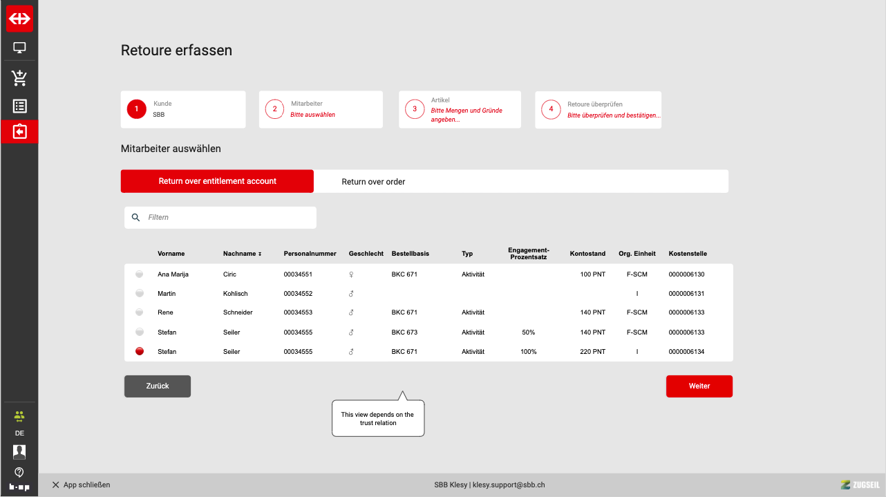This screenshot has width=886, height=497.
Task: Sort the table by Nachname column
Action: [242, 254]
